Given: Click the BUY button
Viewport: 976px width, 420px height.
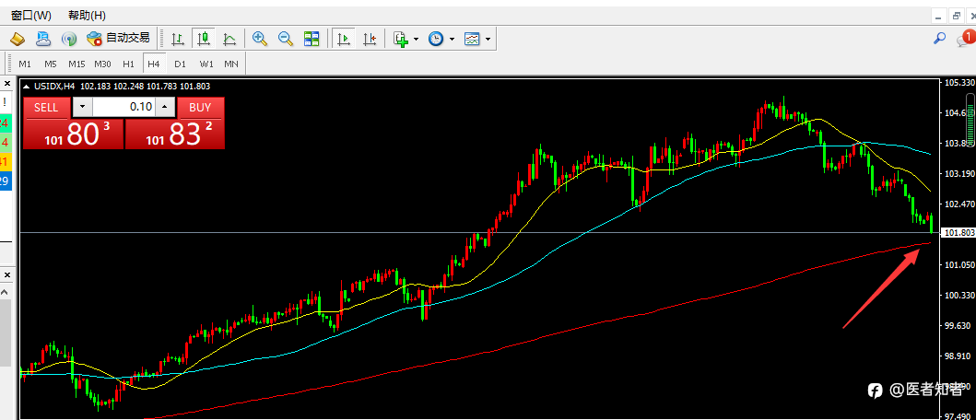Looking at the screenshot, I should (x=200, y=107).
